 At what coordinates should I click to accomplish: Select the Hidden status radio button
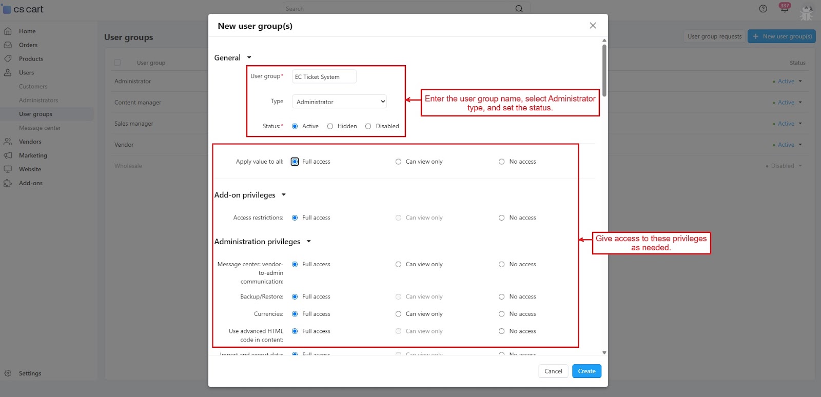point(330,126)
